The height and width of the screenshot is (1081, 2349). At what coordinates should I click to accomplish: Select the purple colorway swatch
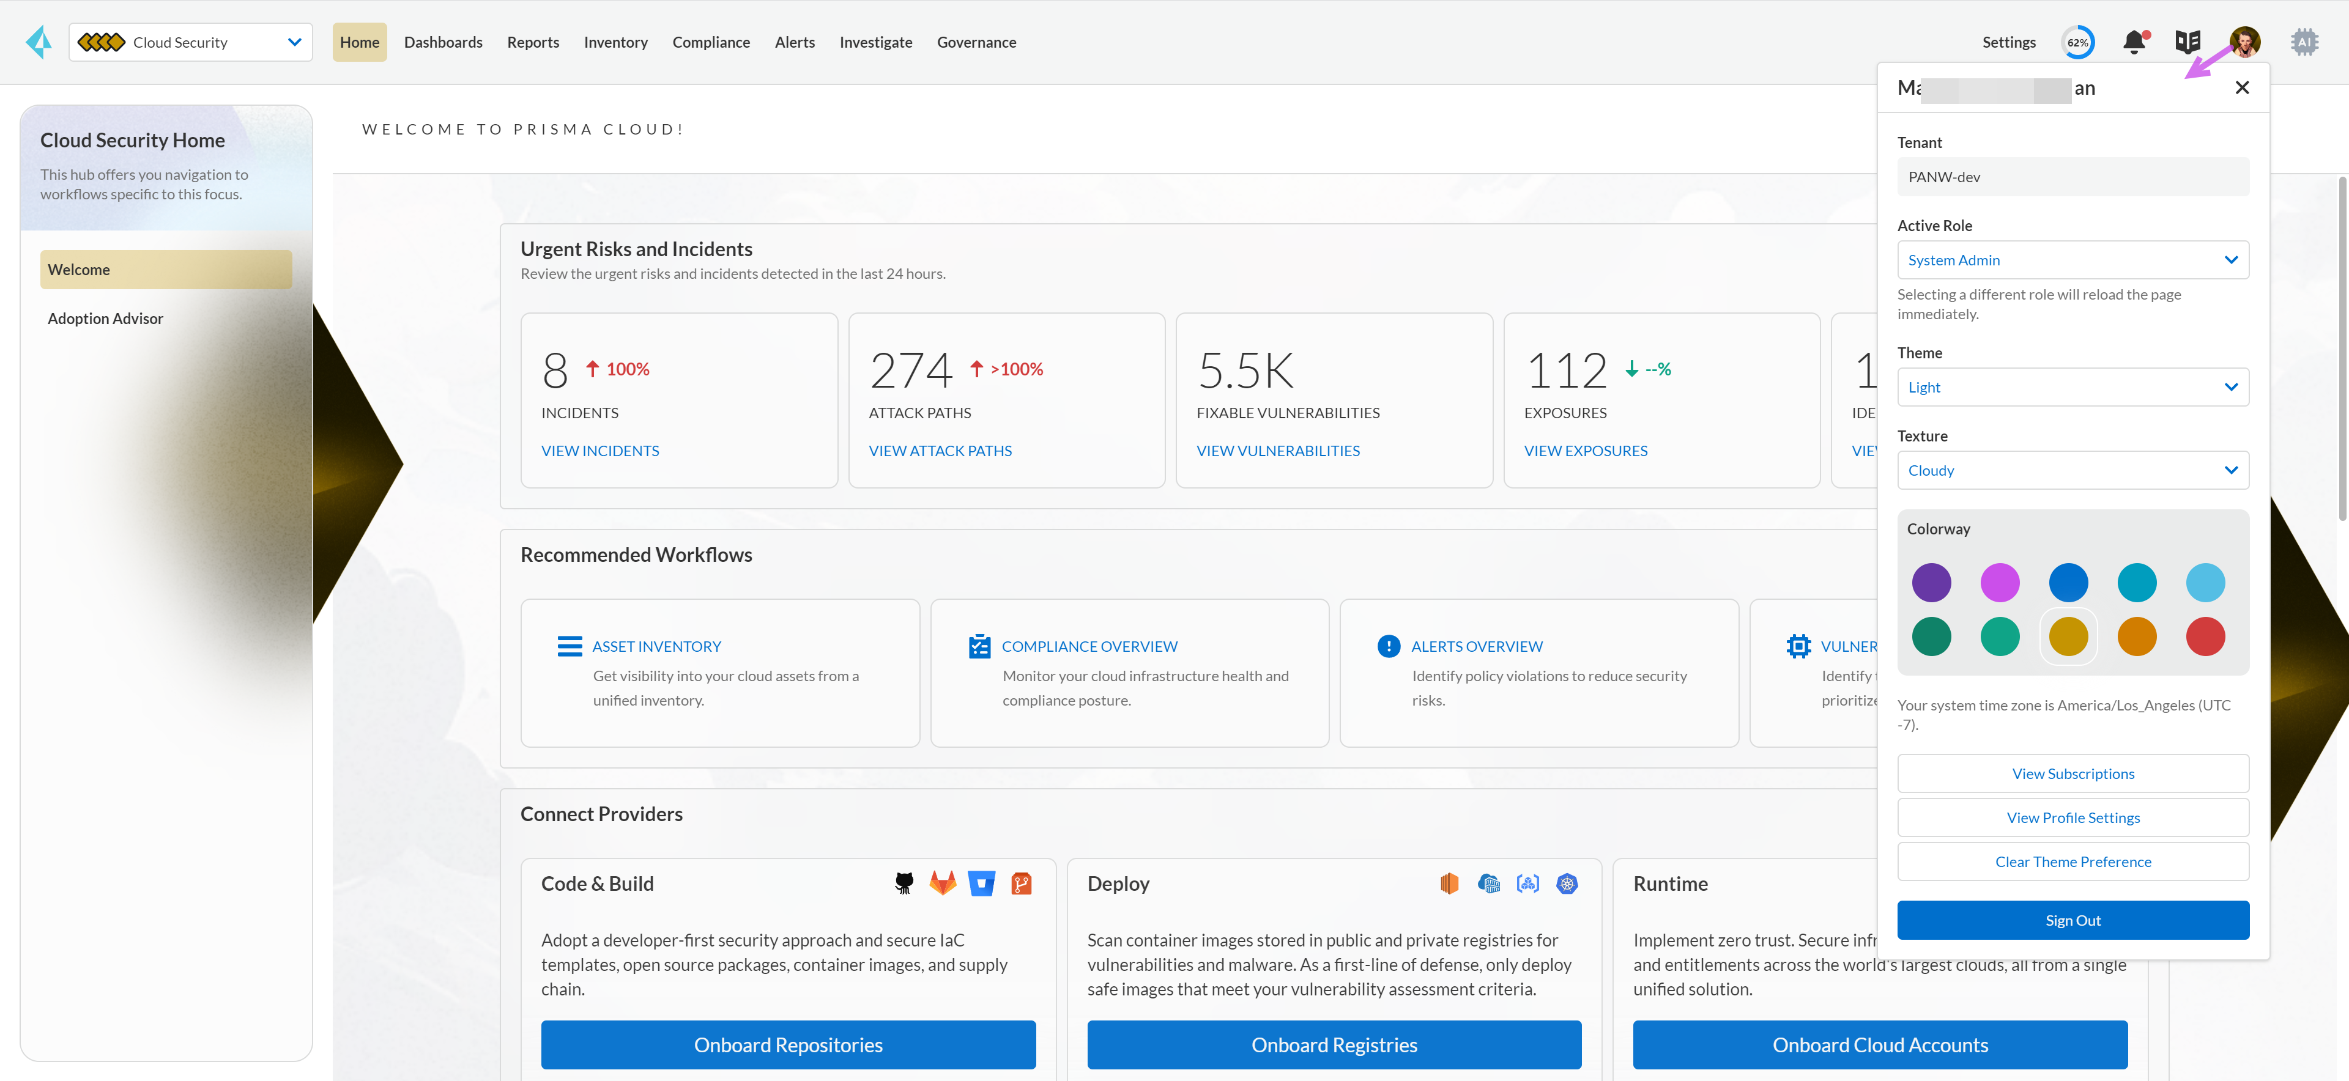pyautogui.click(x=1931, y=583)
